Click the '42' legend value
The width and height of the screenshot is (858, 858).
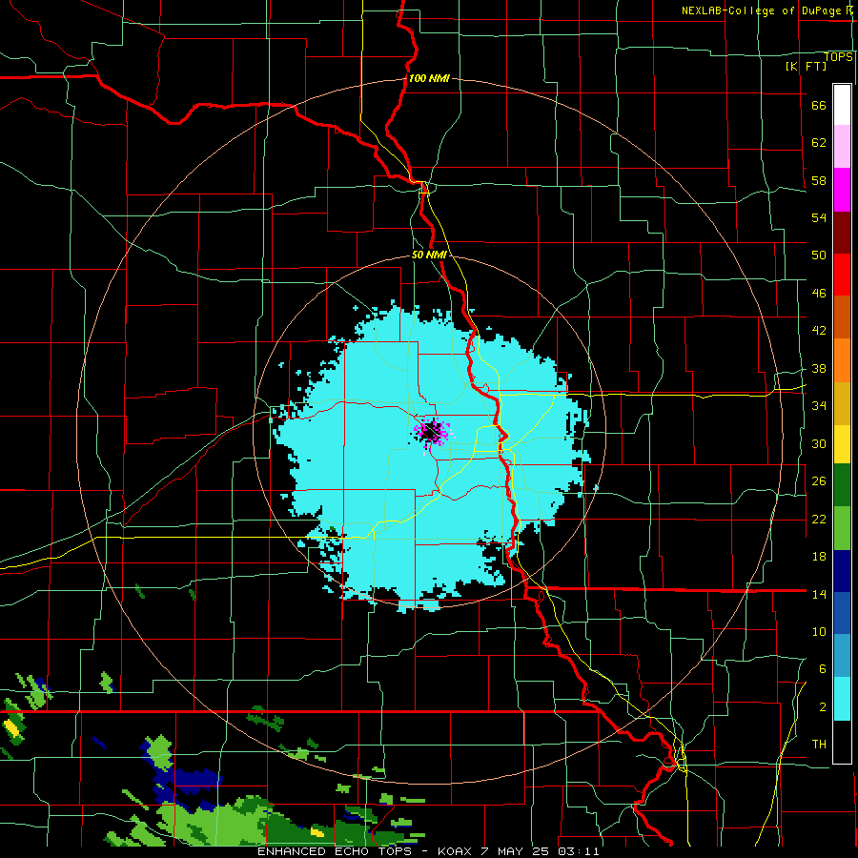[819, 330]
